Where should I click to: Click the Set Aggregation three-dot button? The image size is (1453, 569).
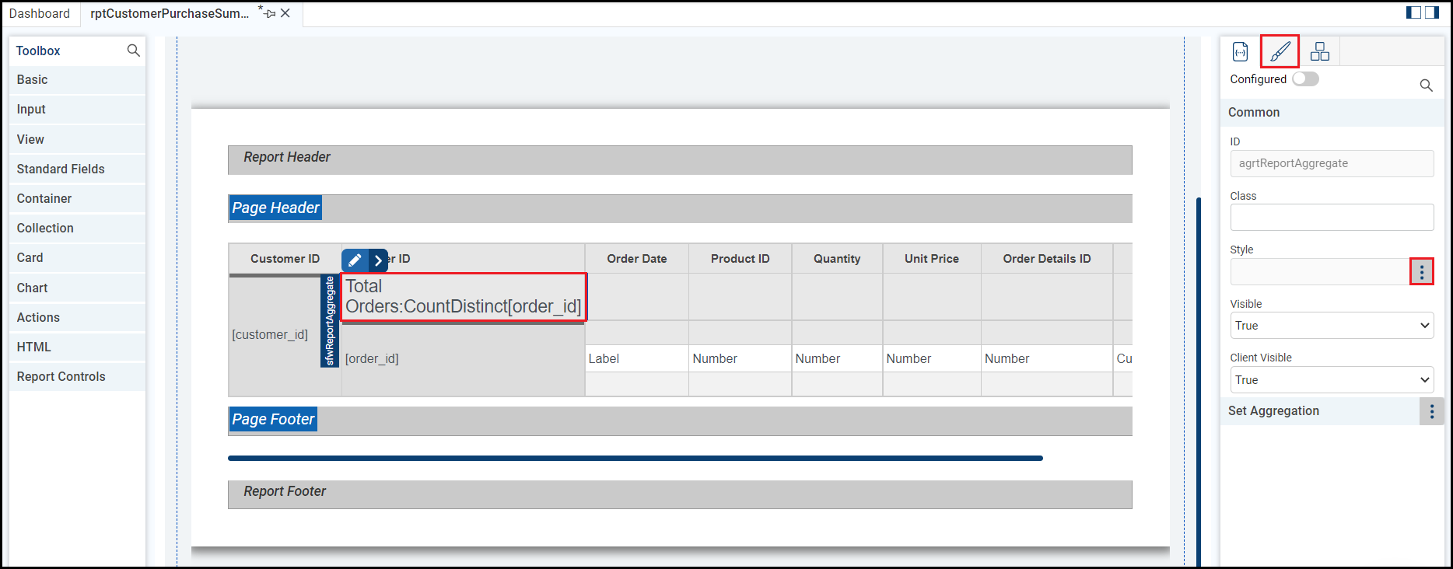1431,411
